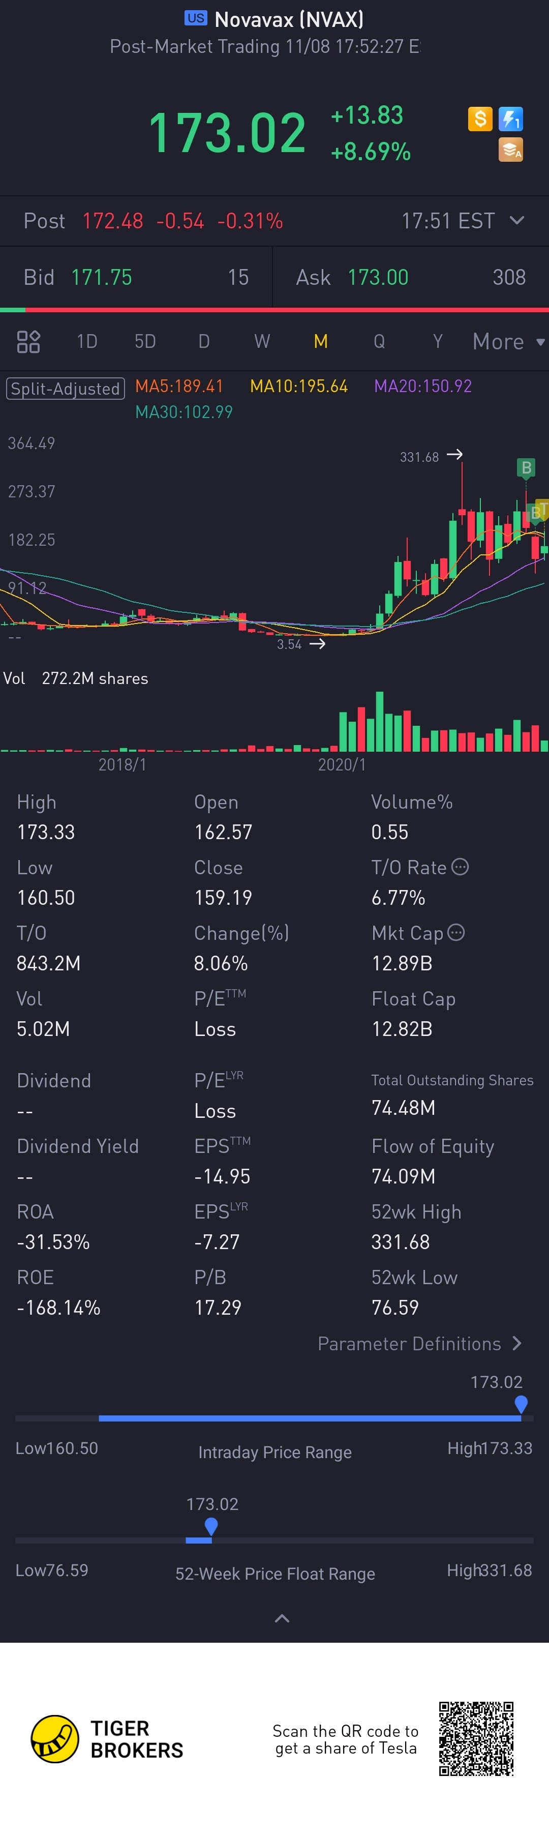549x1836 pixels.
Task: Open the Mkt Cap info icon
Action: point(456,932)
